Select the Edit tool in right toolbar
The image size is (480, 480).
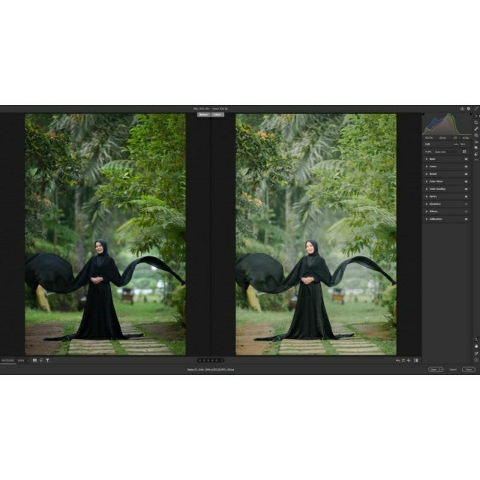476,116
